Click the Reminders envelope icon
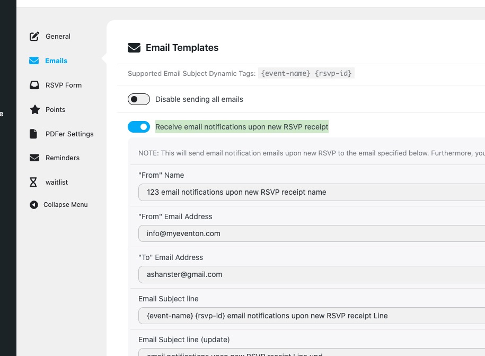Viewport: 485px width, 356px height. coord(34,158)
